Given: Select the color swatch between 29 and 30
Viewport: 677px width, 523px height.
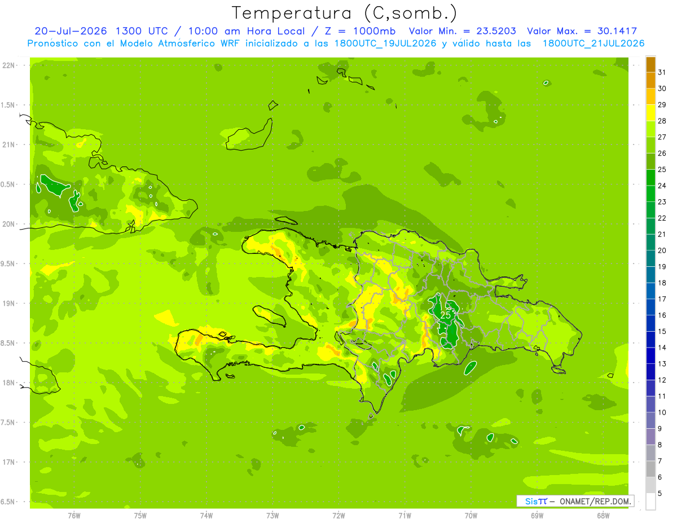Looking at the screenshot, I should 650,96.
